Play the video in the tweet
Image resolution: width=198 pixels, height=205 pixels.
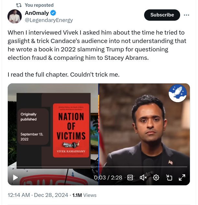coord(15,177)
